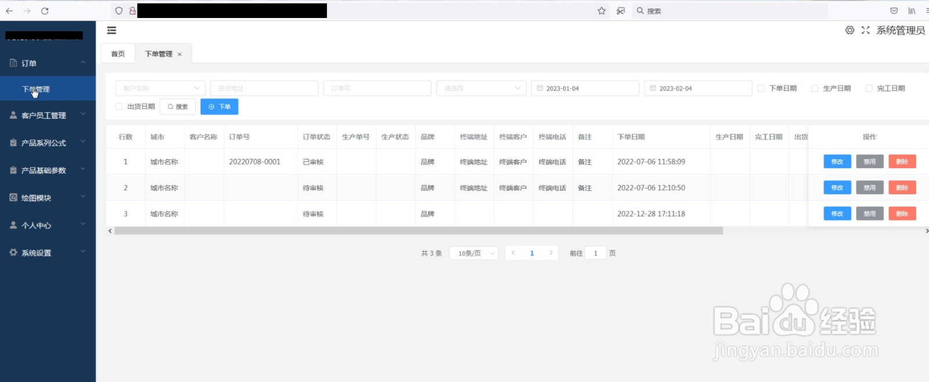Click the library icon in browser toolbar
Viewport: 929px width, 382px height.
(912, 11)
